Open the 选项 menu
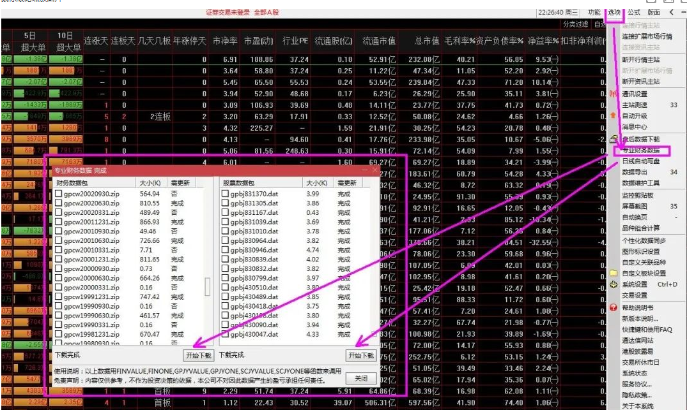This screenshot has width=687, height=410. pos(614,12)
